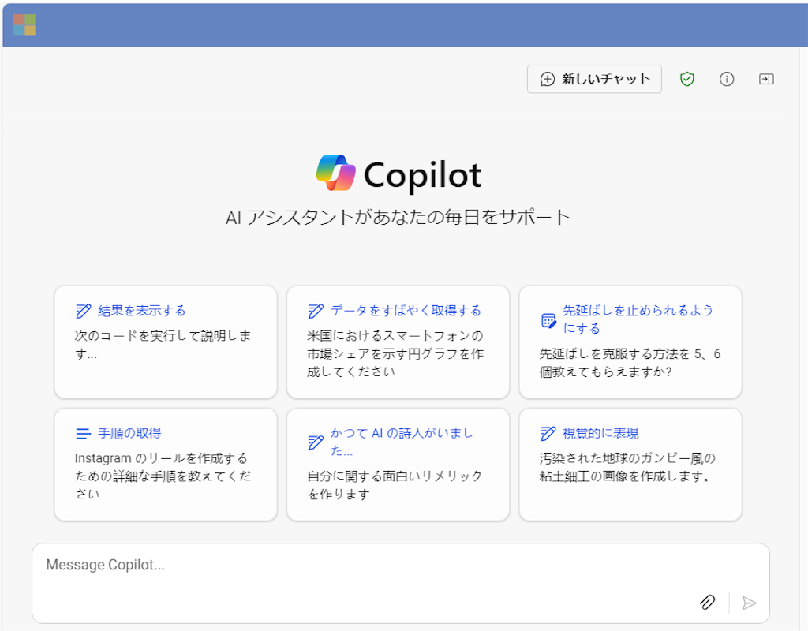Select the データをすばやく取得する suggestion card
808x631 pixels.
tap(398, 342)
